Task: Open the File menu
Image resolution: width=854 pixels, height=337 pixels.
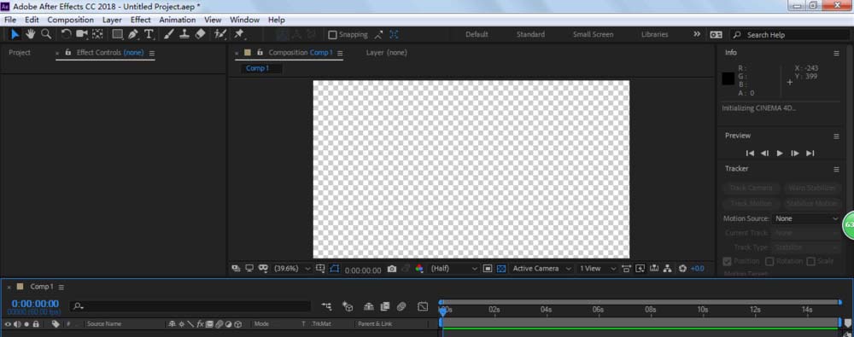Action: pos(9,20)
